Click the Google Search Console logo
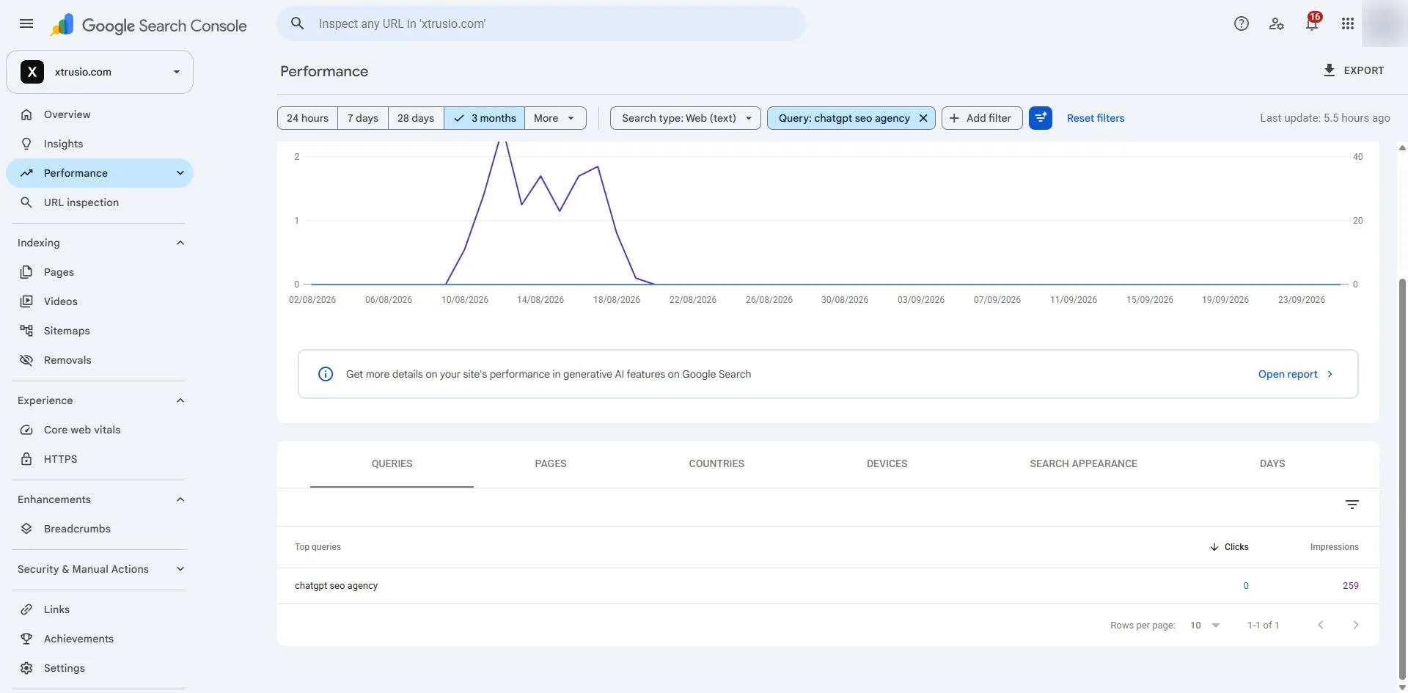This screenshot has height=693, width=1408. pyautogui.click(x=149, y=25)
